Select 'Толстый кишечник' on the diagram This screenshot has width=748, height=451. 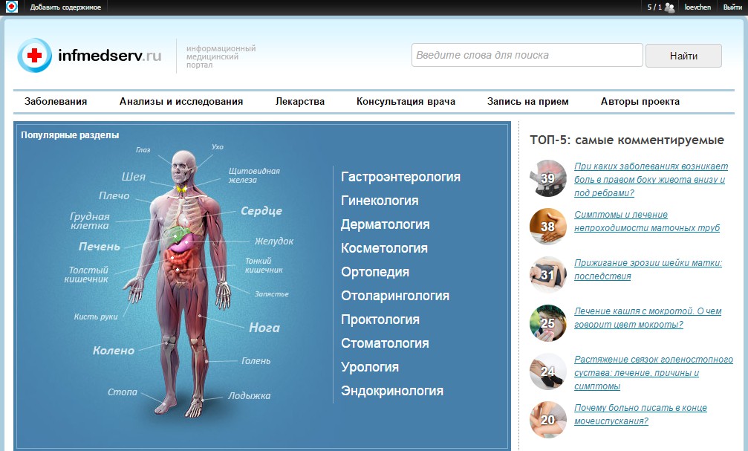(x=86, y=274)
